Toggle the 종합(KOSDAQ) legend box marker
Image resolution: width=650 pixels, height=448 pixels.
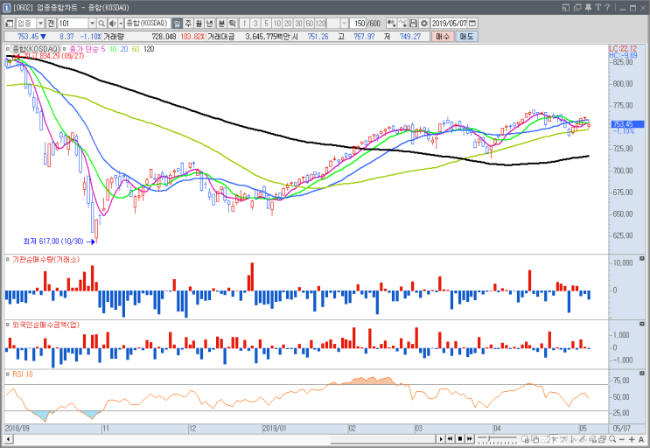tap(8, 49)
